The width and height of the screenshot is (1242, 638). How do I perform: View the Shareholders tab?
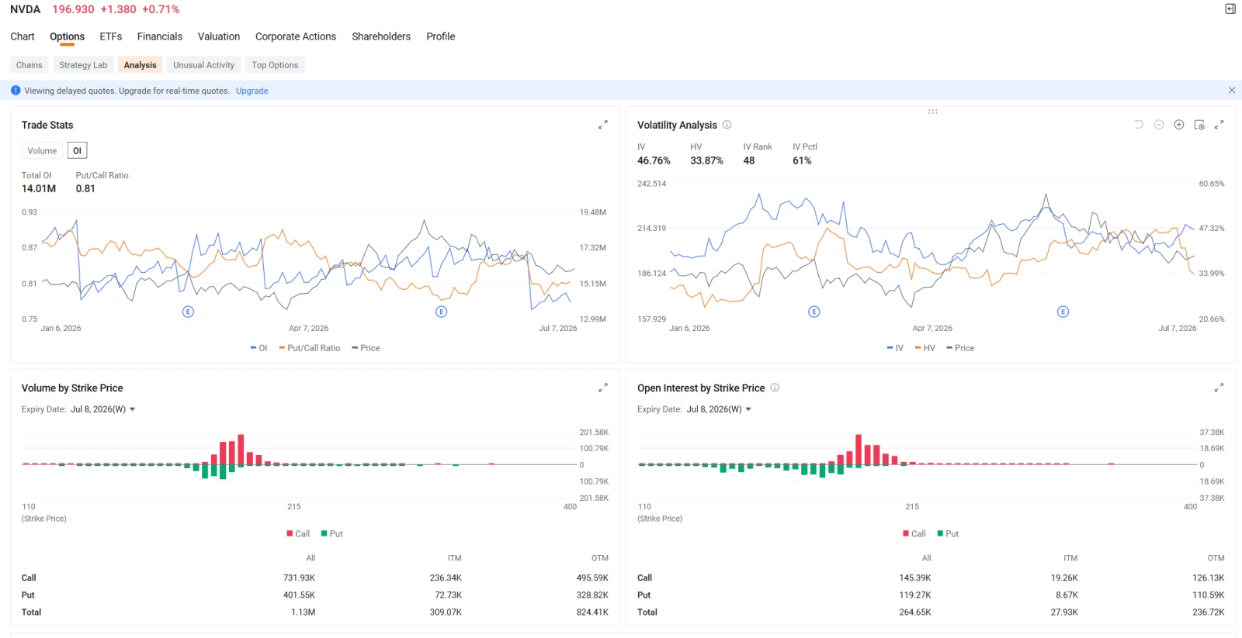click(381, 36)
